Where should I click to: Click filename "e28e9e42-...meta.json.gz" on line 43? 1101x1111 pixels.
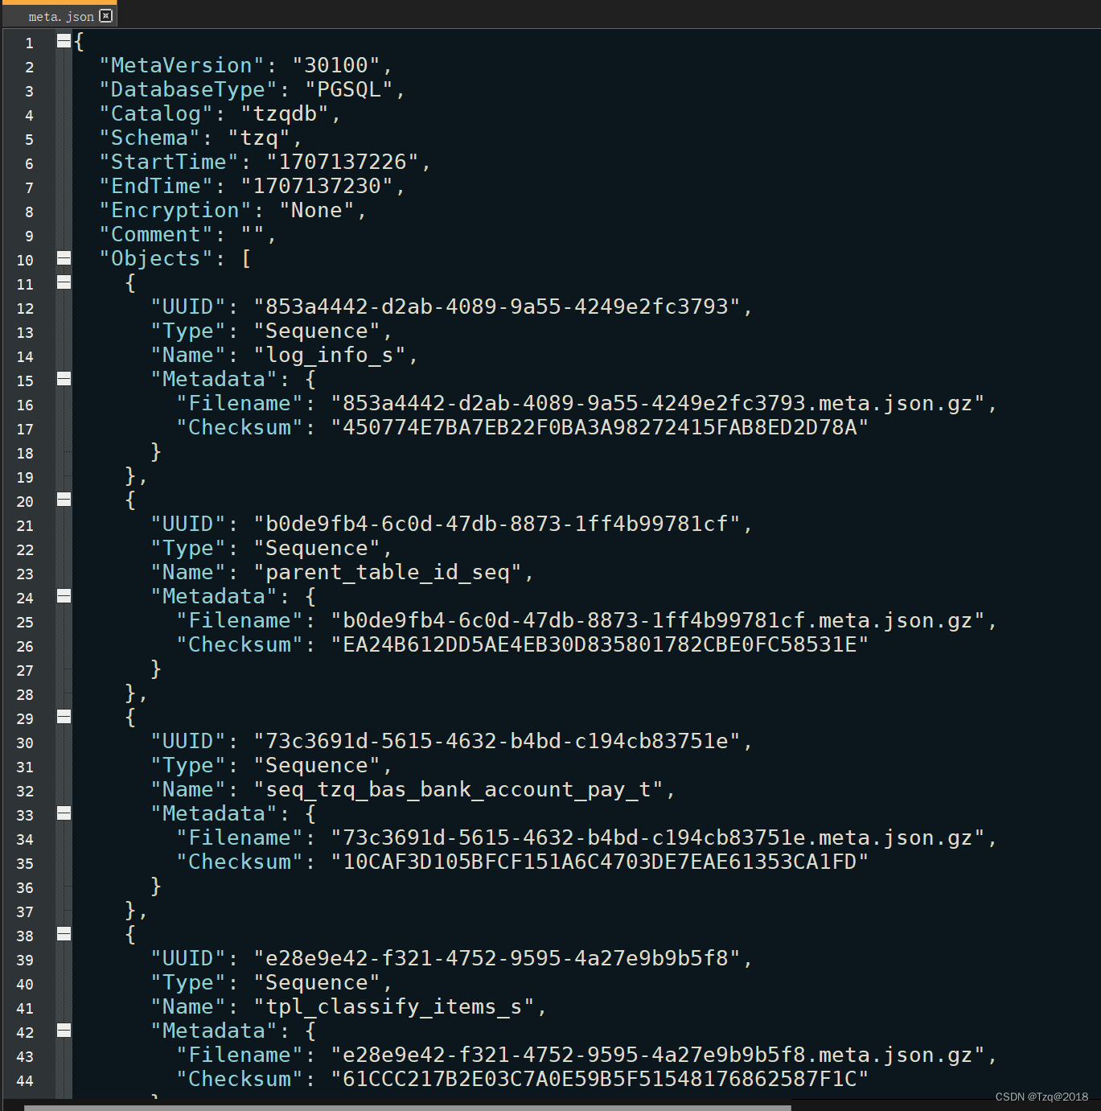[x=658, y=1055]
